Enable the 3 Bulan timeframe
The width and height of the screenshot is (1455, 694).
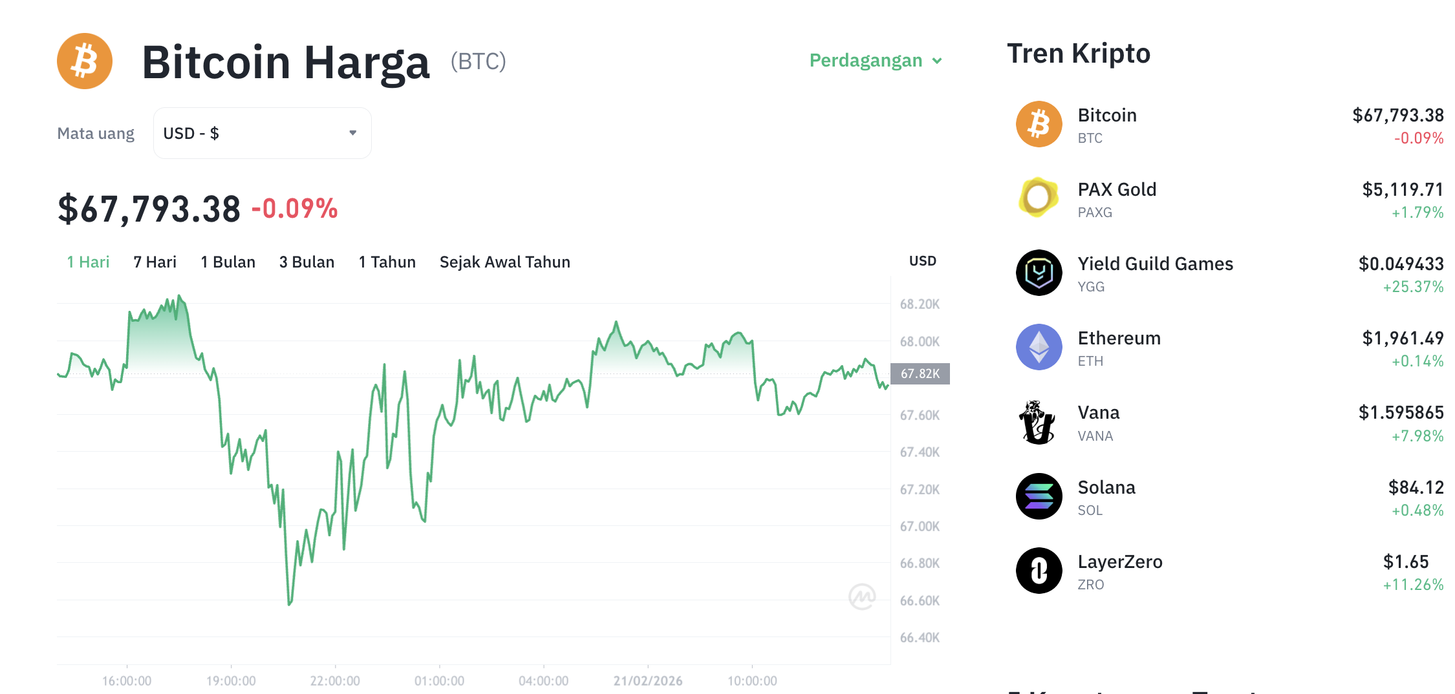pyautogui.click(x=307, y=262)
